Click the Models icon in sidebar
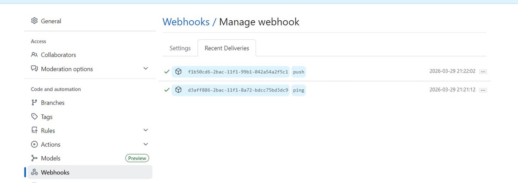Image resolution: width=518 pixels, height=183 pixels. click(x=35, y=158)
